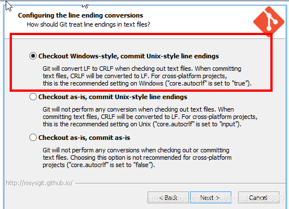
Task: Click the 'recommended setting on Windows' description line
Action: click(x=147, y=83)
